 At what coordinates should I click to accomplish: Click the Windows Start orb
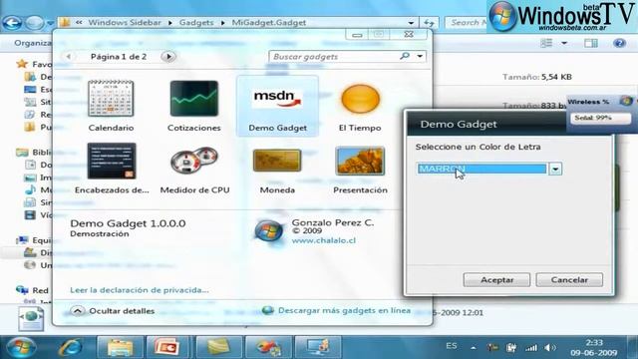pyautogui.click(x=21, y=347)
